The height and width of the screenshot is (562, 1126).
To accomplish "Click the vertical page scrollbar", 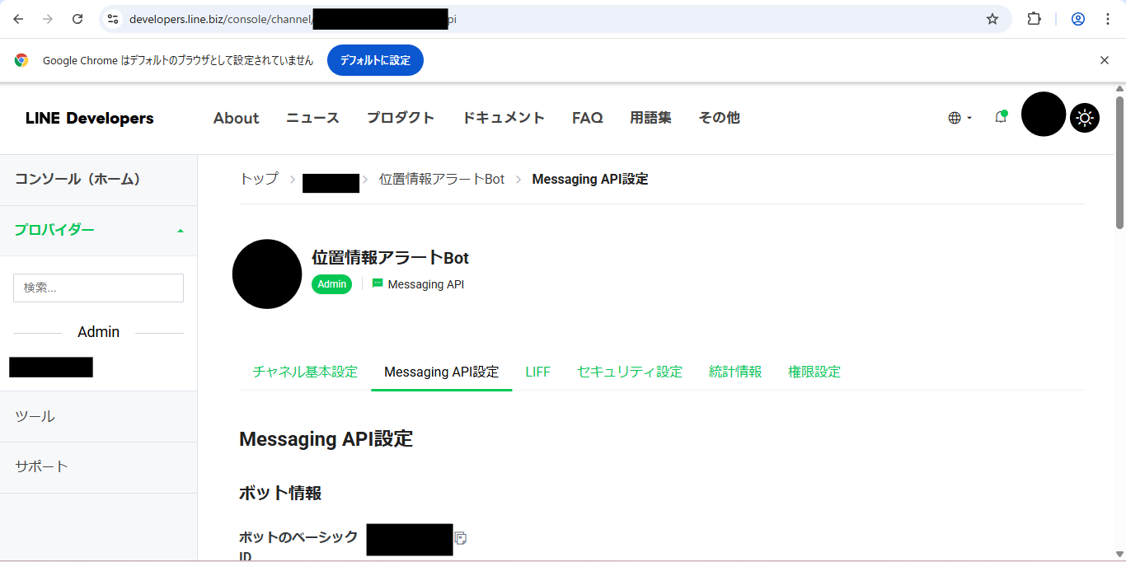I will click(1119, 162).
